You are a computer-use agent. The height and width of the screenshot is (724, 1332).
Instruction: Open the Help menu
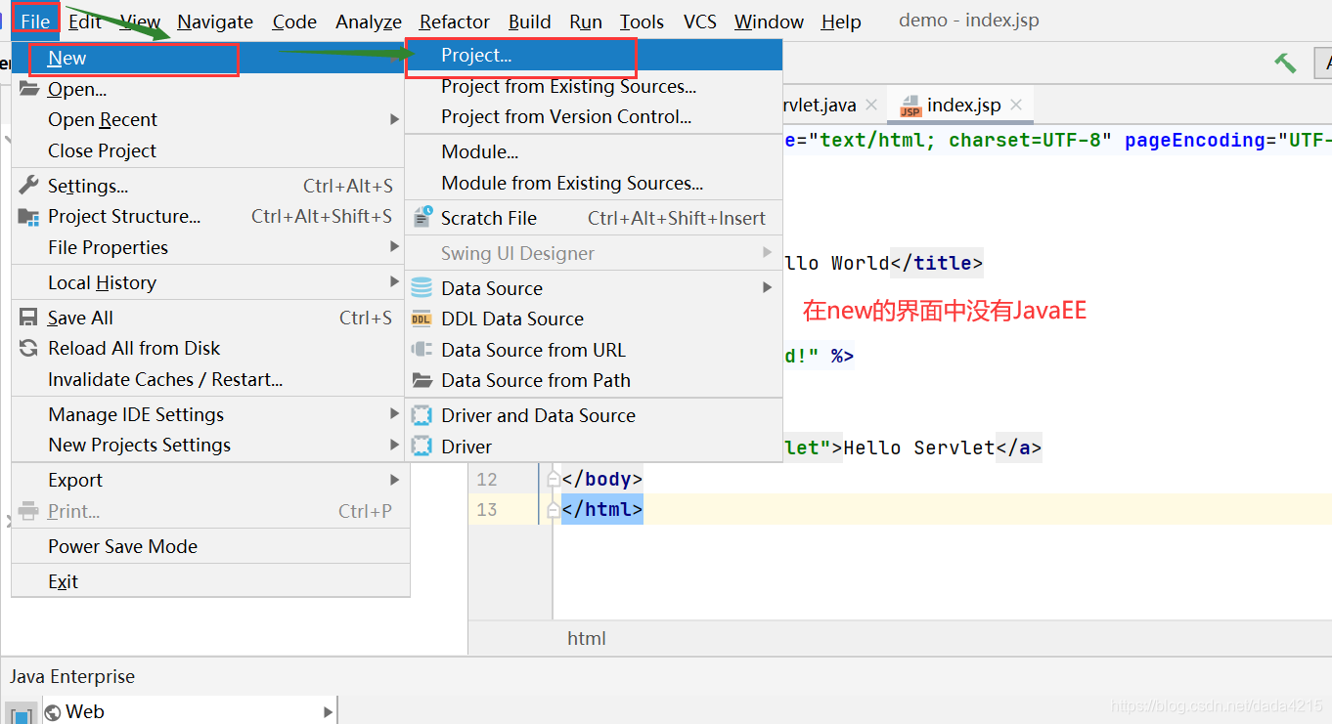pyautogui.click(x=841, y=21)
